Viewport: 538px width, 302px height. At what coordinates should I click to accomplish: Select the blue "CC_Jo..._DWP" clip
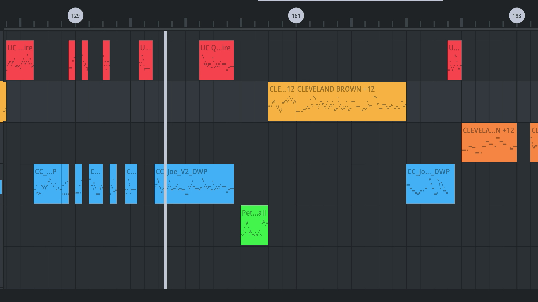coord(430,184)
